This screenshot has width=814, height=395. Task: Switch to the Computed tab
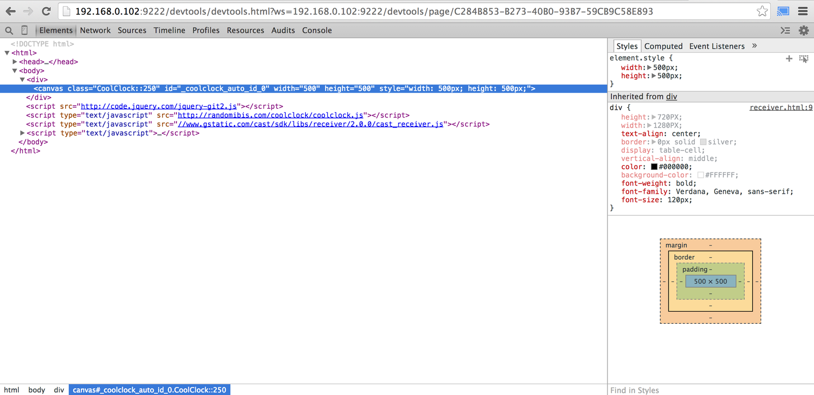[x=663, y=46]
